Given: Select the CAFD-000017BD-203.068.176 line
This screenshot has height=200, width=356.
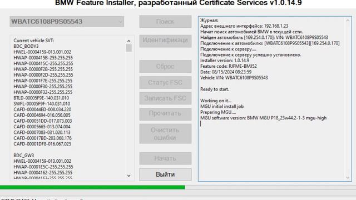Looking at the screenshot, I should pos(42,138).
